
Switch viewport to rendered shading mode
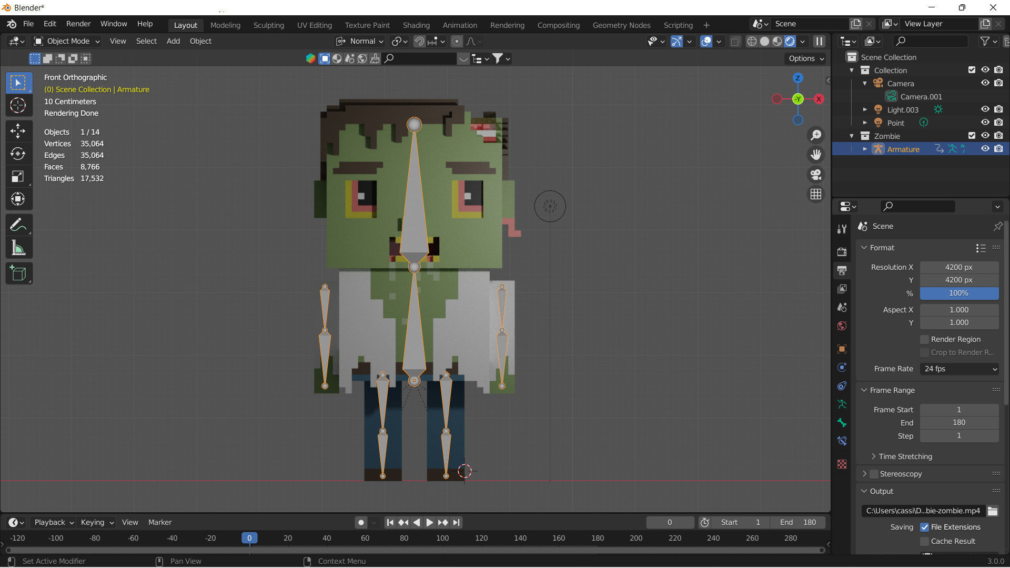[791, 41]
